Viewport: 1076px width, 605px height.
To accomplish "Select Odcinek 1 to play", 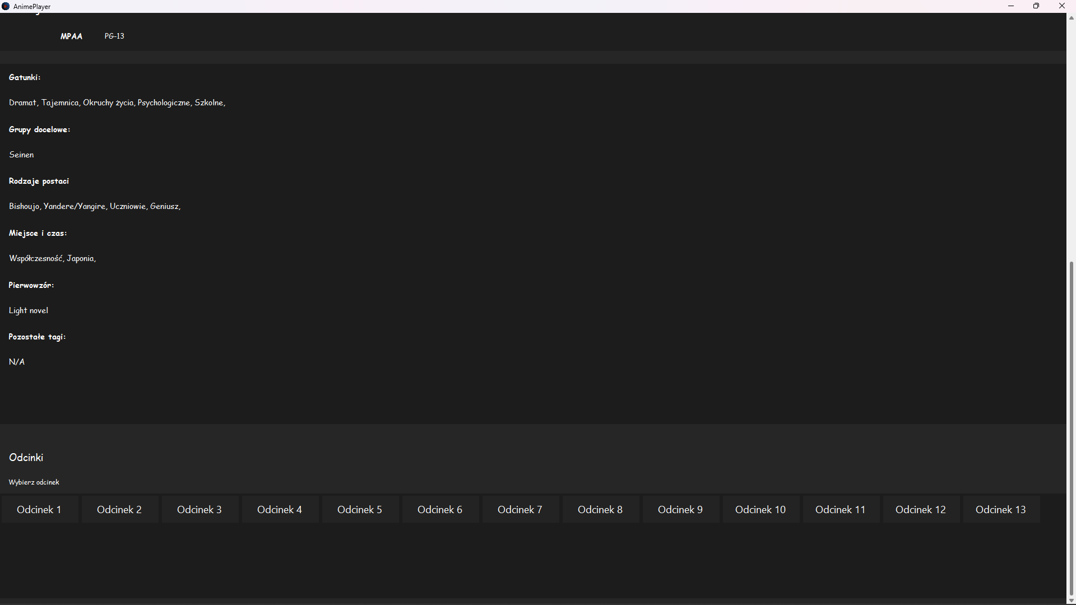I will click(39, 509).
